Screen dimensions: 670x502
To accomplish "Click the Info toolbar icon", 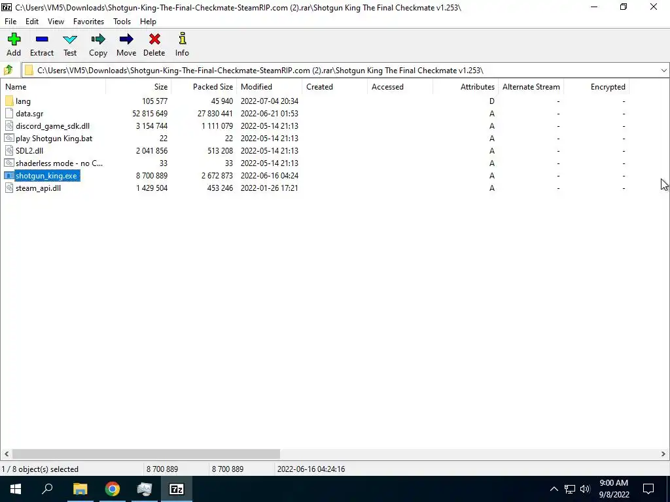I will (x=182, y=39).
